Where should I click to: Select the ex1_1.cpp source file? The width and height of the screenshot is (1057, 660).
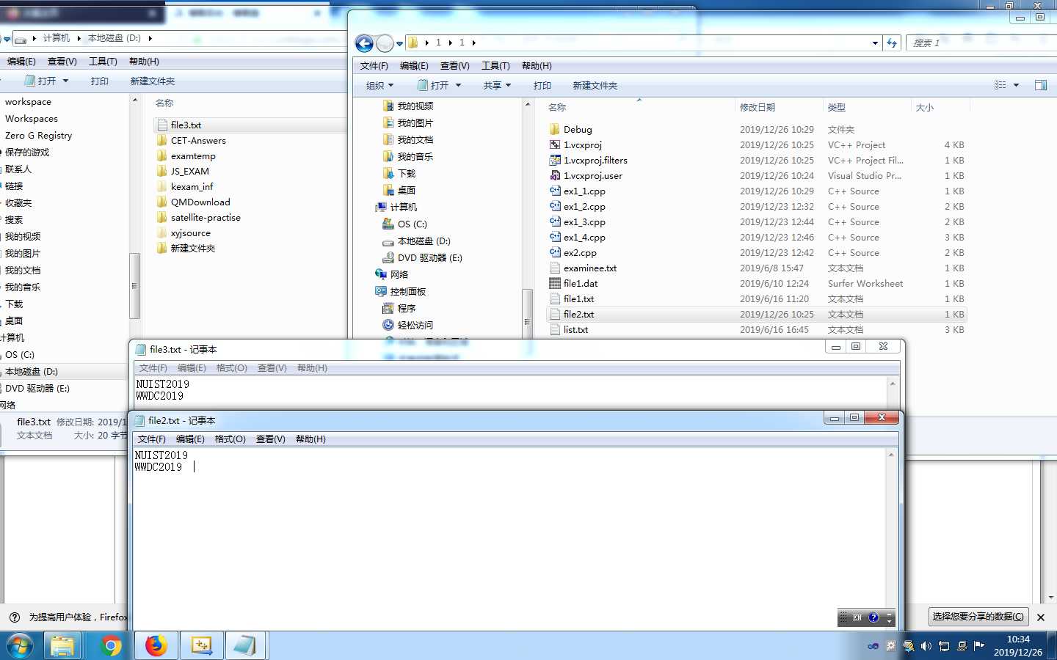584,191
